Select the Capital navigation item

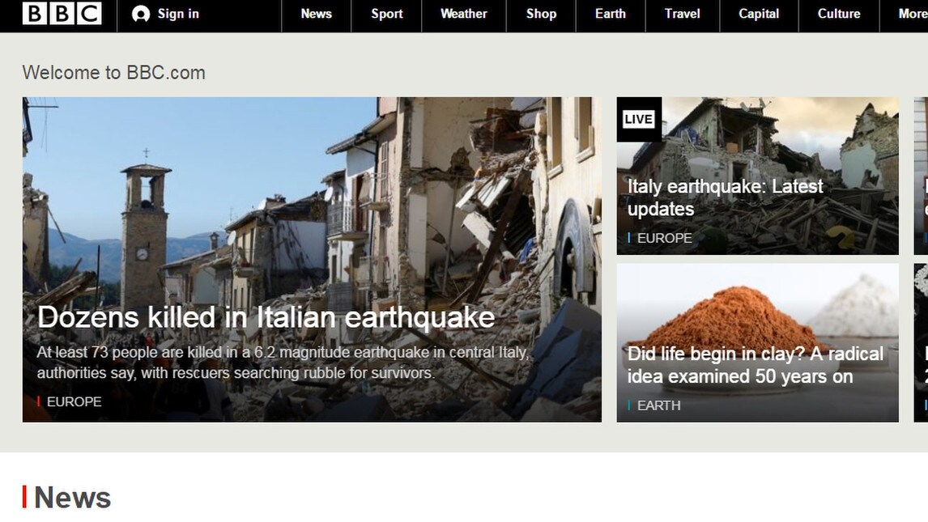(x=759, y=14)
